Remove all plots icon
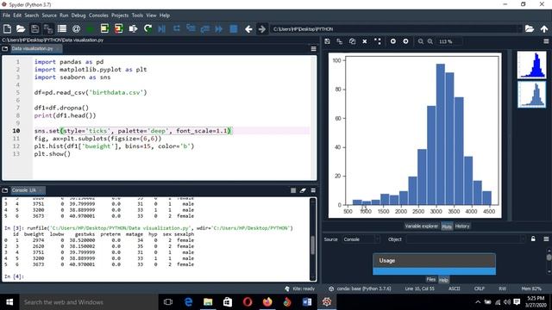This screenshot has width=552, height=310. pos(378,41)
